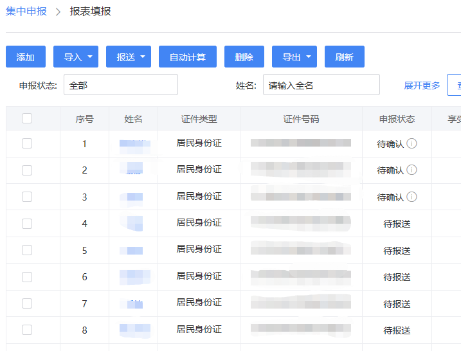Click the 申报状态 column header
Viewport: 461px width, 351px height.
click(397, 119)
